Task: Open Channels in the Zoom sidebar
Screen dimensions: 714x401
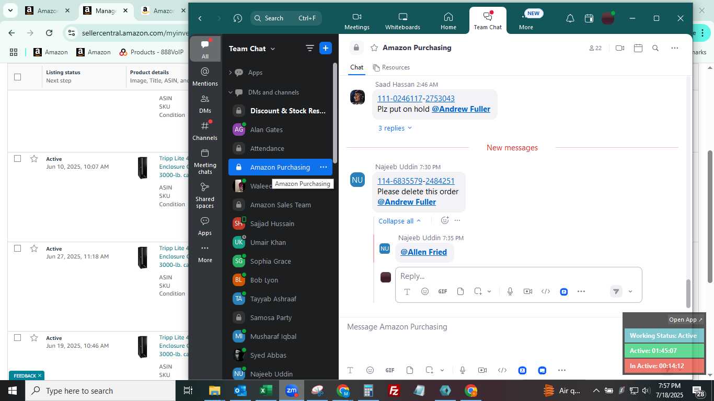Action: [x=205, y=131]
